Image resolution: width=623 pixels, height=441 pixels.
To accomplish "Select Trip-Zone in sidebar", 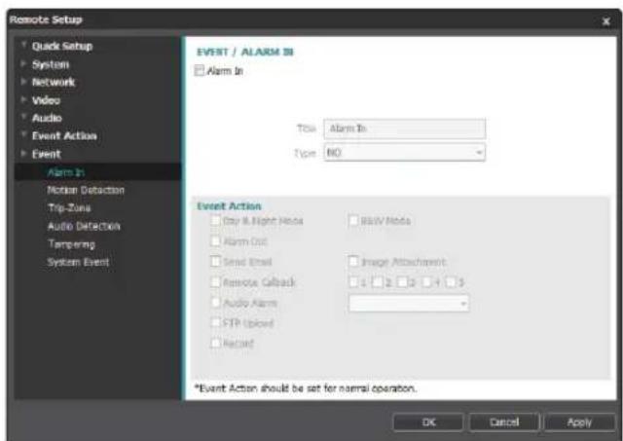I will [x=69, y=207].
